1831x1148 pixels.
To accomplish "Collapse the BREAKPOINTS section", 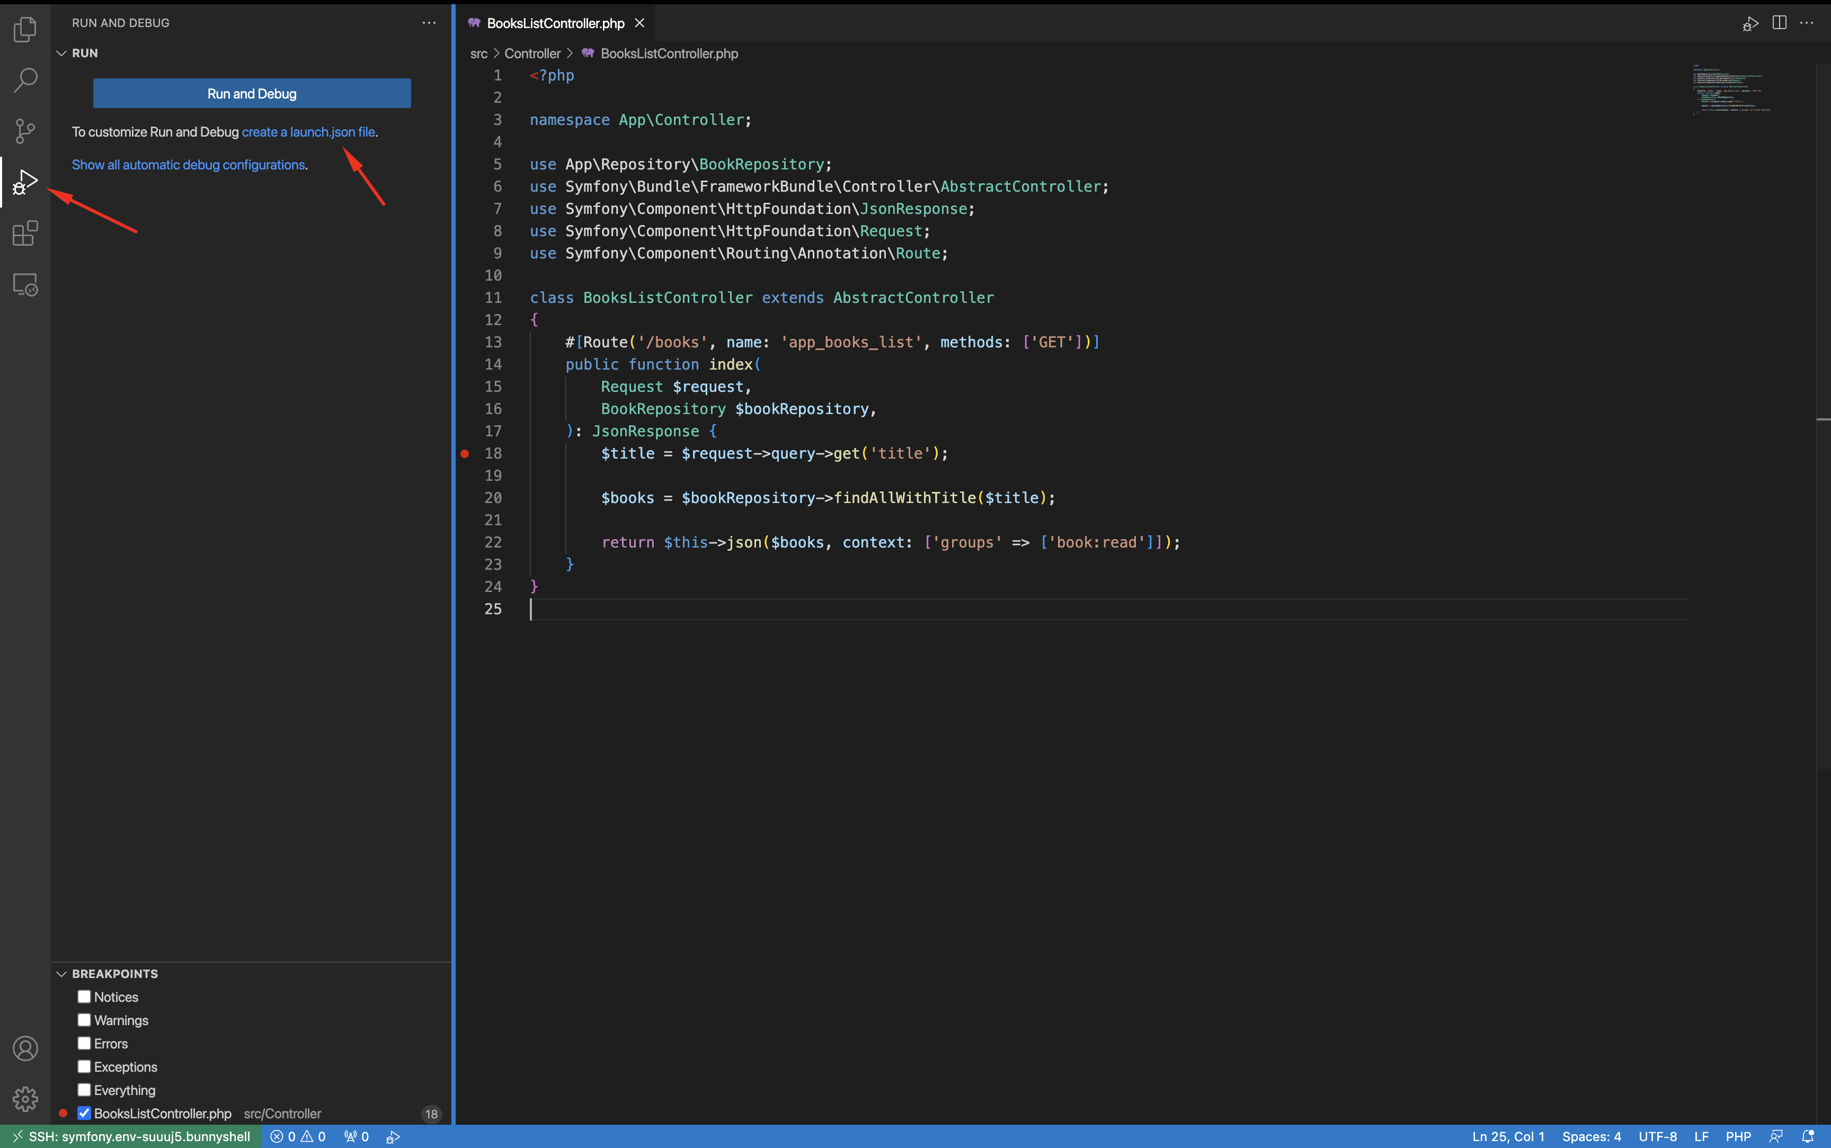I will click(61, 973).
